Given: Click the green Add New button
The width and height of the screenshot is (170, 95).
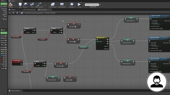Looking at the screenshot, I should coord(4,33).
